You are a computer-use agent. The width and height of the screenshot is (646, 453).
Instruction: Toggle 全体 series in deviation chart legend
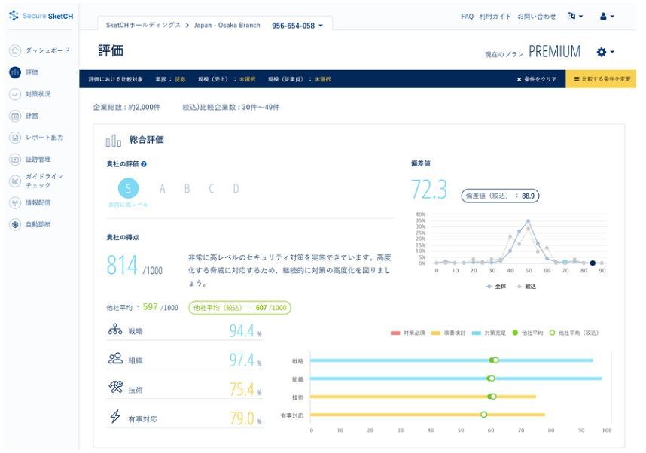(x=497, y=287)
